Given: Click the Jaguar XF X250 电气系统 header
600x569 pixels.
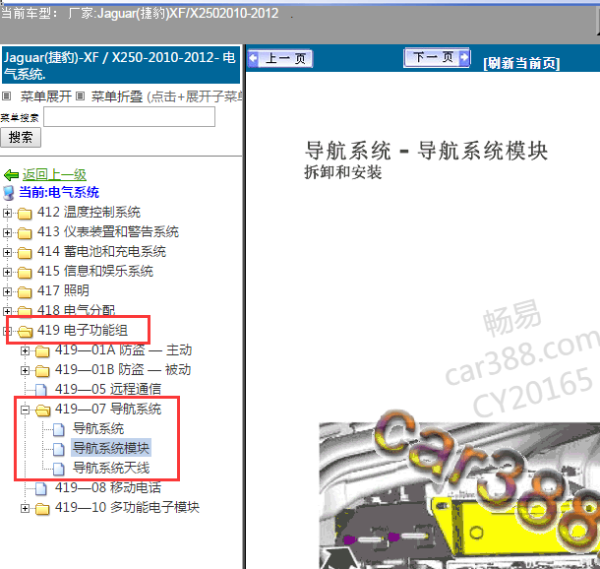Looking at the screenshot, I should click(x=121, y=65).
